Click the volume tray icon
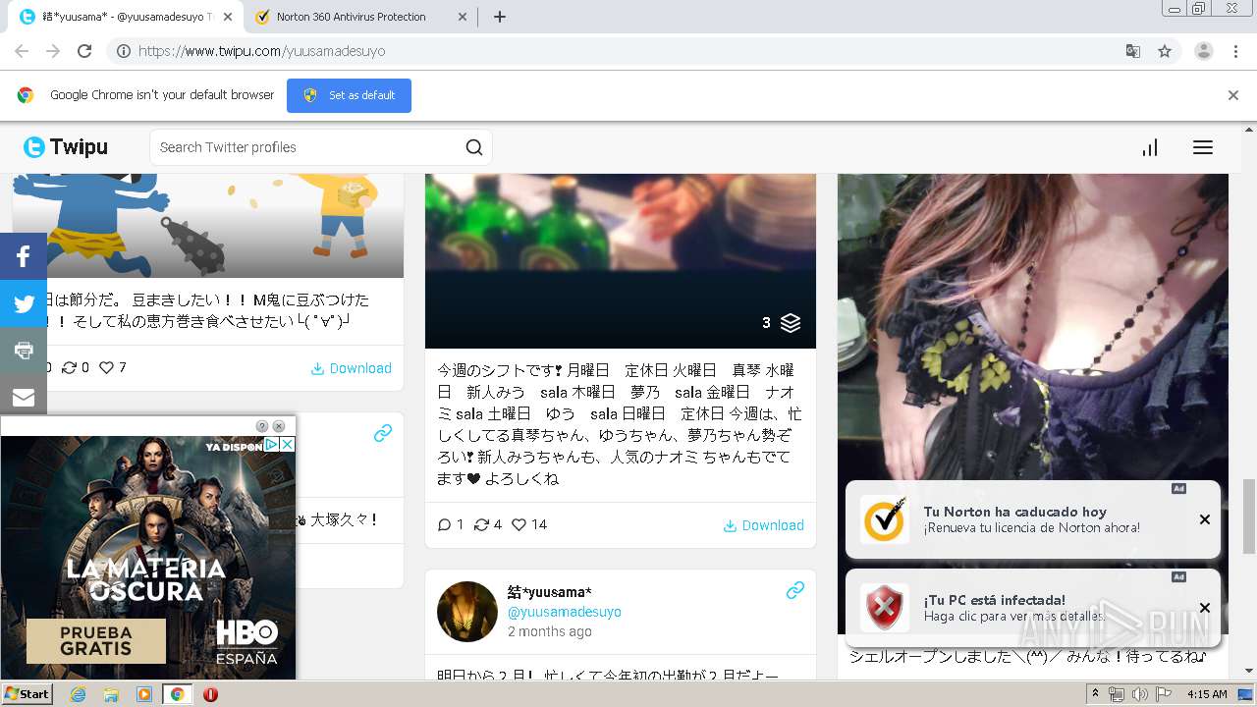Viewport: 1257px width, 707px height. coord(1140,694)
